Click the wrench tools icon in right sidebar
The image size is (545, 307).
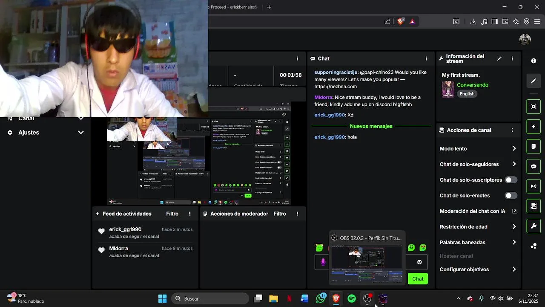[534, 226]
